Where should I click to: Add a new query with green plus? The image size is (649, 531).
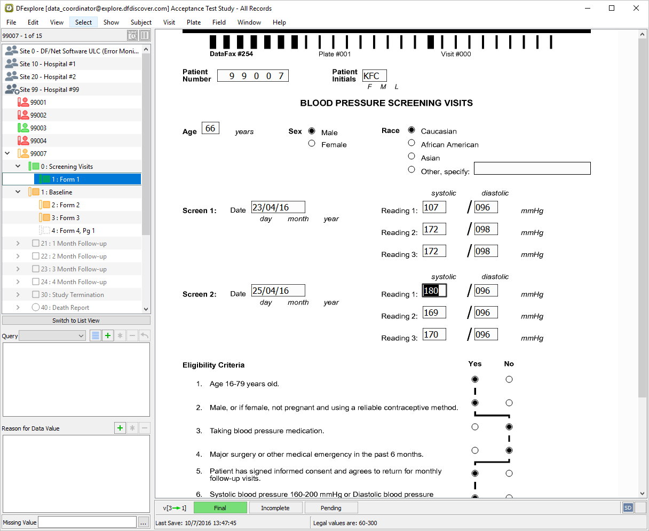[108, 335]
